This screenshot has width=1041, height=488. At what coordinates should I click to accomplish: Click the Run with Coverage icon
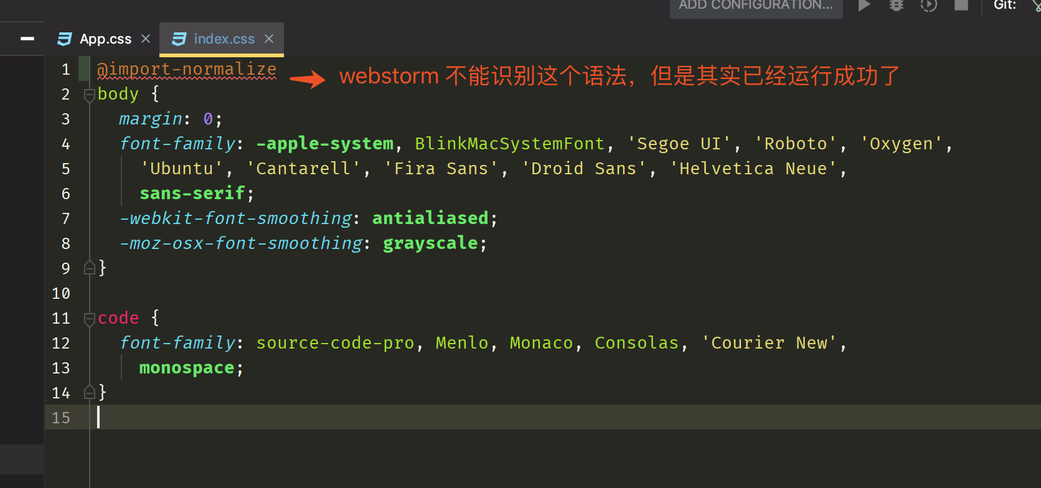(x=929, y=5)
